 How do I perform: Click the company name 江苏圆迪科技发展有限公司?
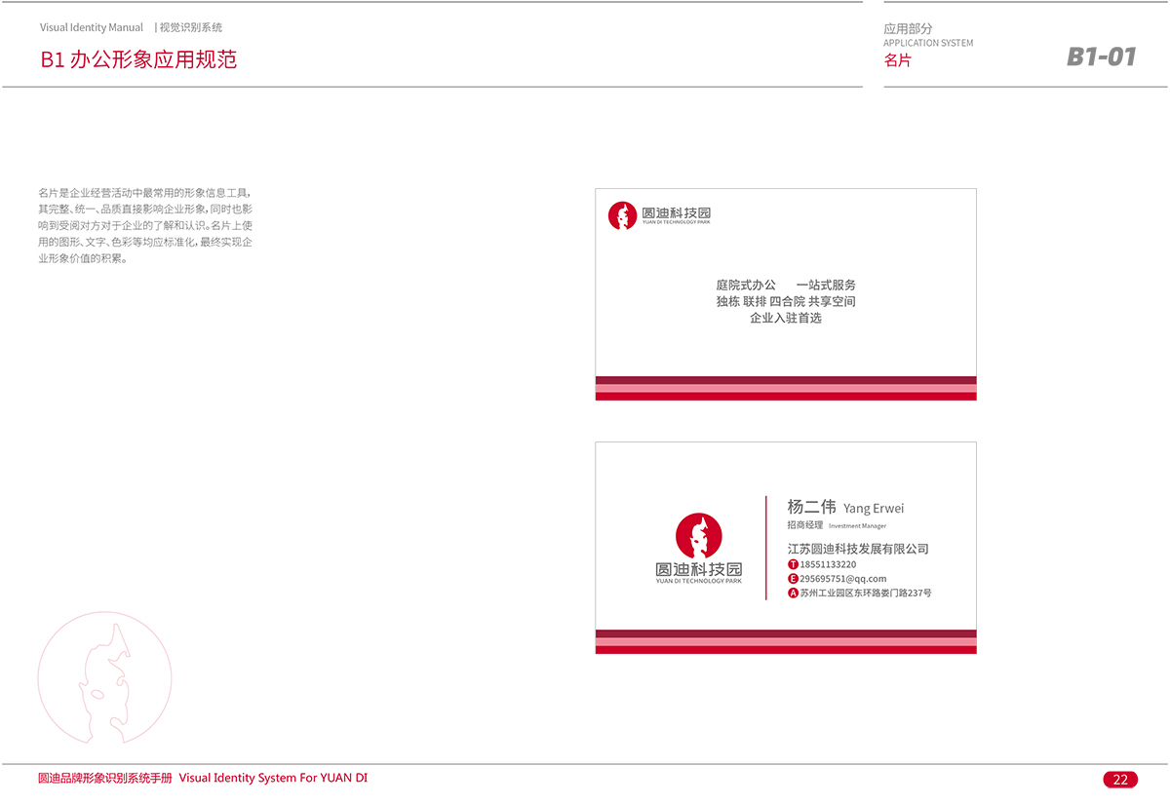pyautogui.click(x=858, y=549)
